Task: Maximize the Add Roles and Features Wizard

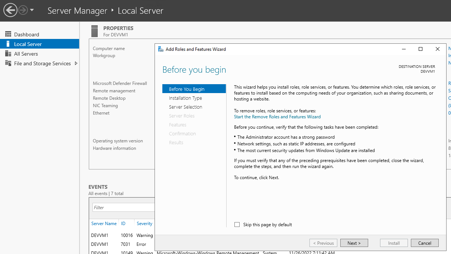Action: (421, 49)
